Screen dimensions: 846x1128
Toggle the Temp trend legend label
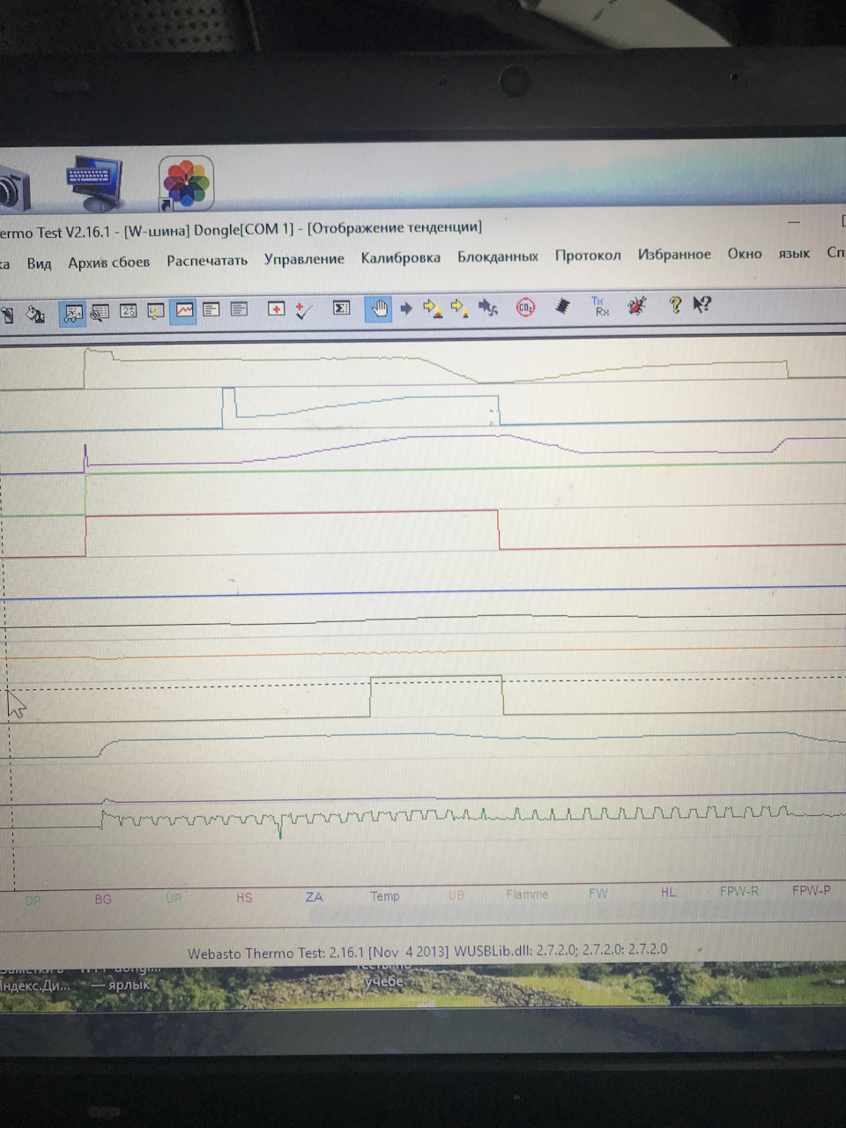pyautogui.click(x=384, y=896)
